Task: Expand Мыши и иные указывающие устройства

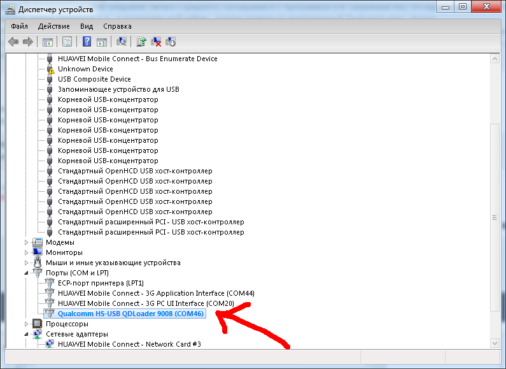Action: pos(27,263)
